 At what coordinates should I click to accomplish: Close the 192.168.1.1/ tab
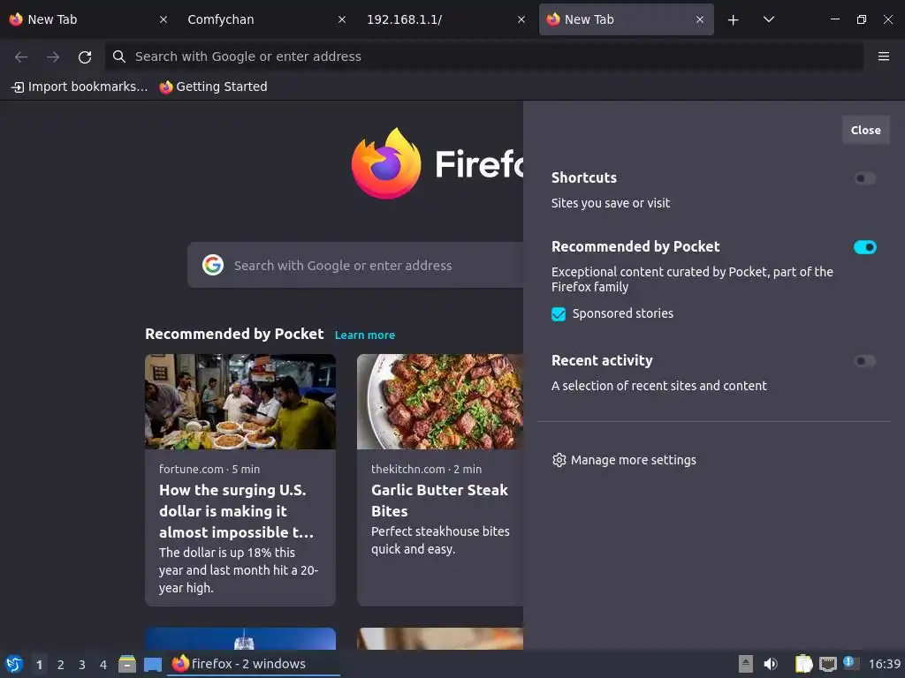(521, 19)
